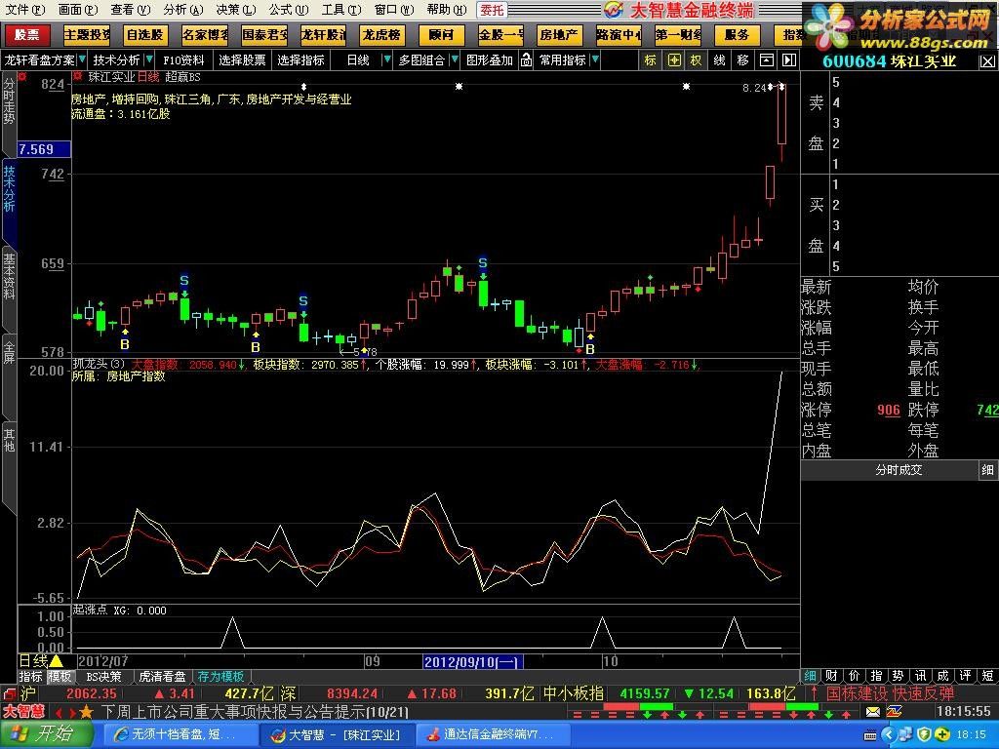The height and width of the screenshot is (749, 999).
Task: Open the 自选股 watchlist button
Action: [144, 34]
